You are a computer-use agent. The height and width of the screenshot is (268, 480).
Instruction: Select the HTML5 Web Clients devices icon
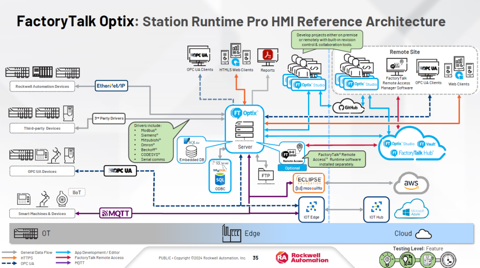pos(236,55)
